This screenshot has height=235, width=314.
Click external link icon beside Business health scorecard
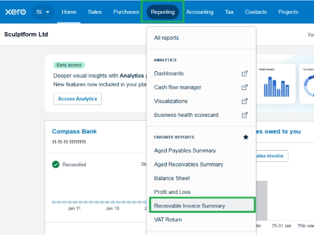coord(245,115)
